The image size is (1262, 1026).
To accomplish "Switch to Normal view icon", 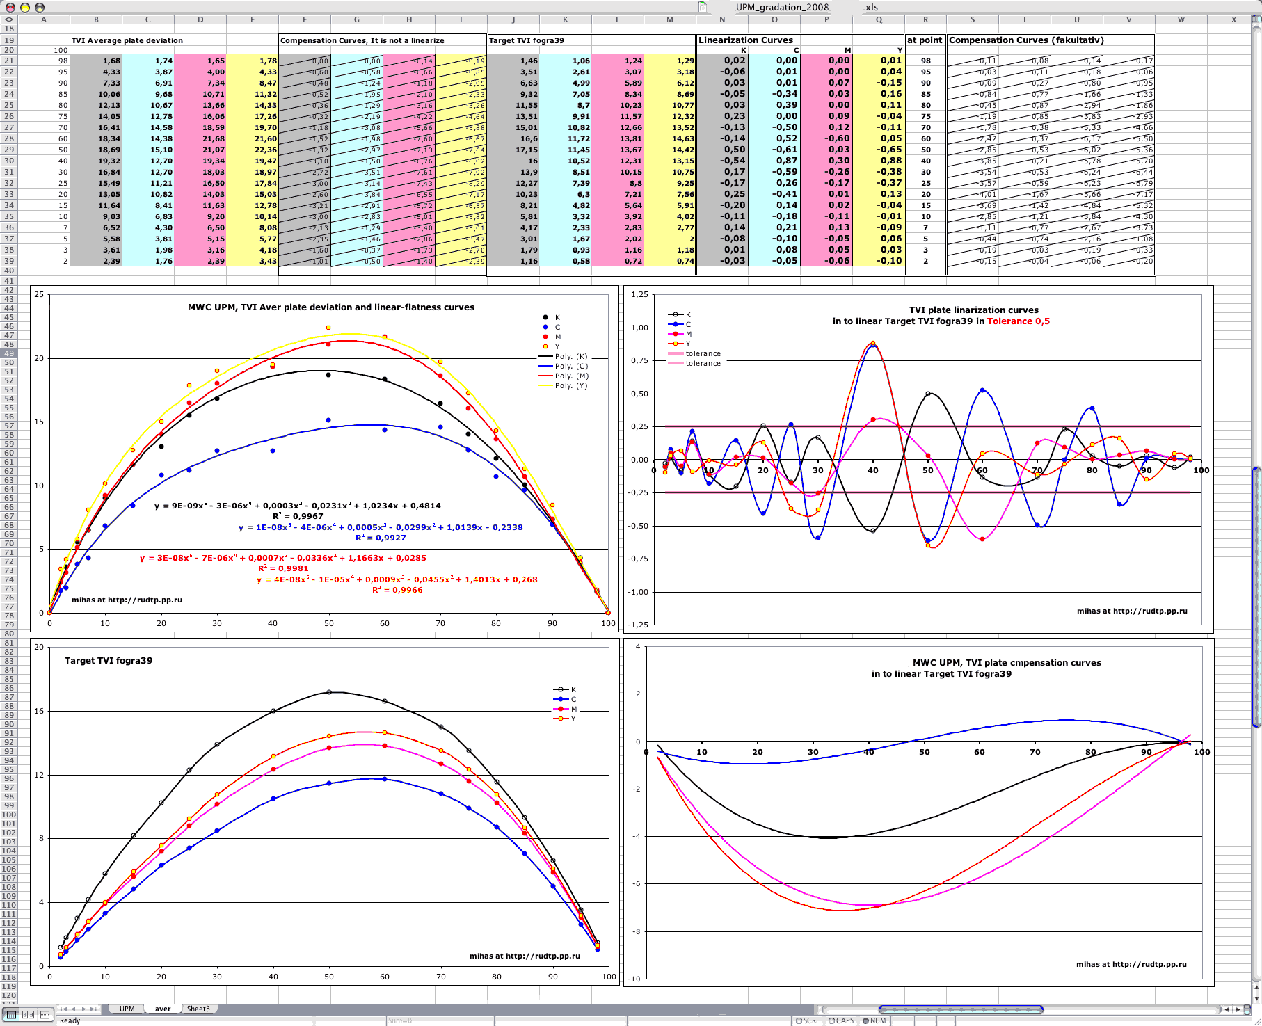I will pos(10,1014).
